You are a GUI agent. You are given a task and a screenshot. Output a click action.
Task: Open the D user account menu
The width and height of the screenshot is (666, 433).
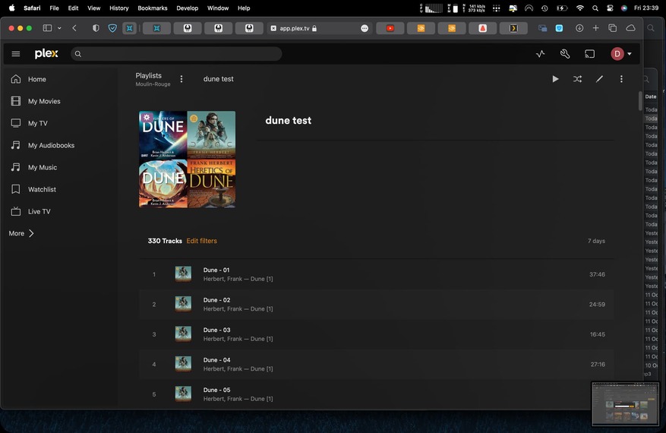click(x=621, y=54)
